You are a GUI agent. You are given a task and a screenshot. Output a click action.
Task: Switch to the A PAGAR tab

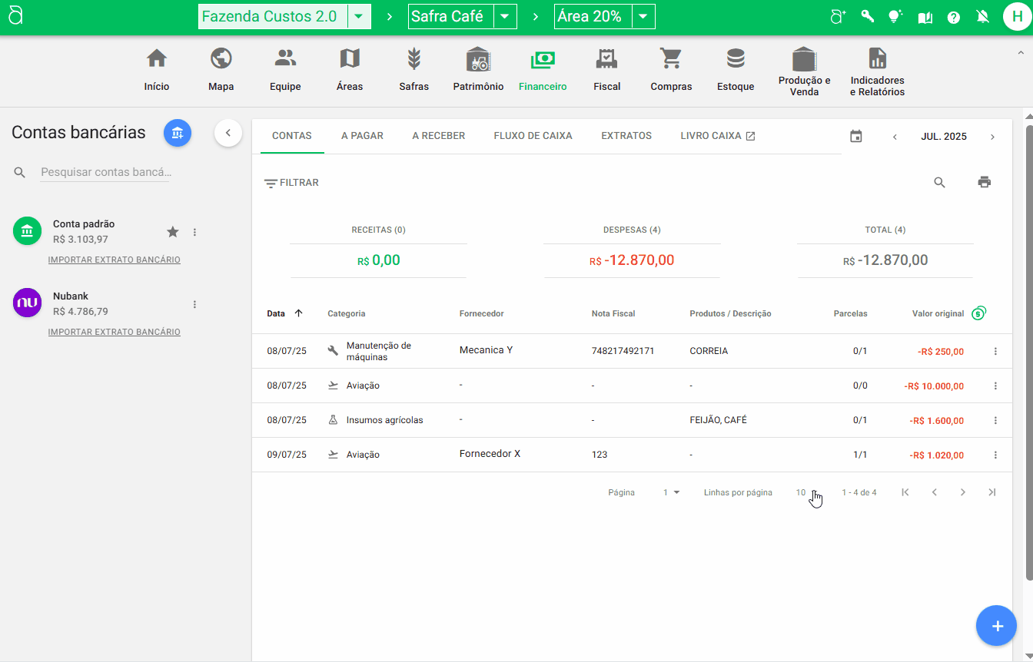point(362,136)
